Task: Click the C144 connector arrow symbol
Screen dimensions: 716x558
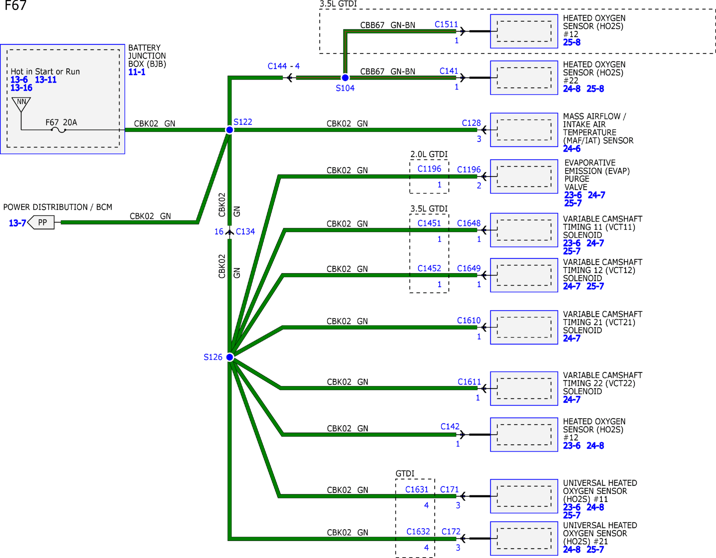Action: [x=290, y=78]
